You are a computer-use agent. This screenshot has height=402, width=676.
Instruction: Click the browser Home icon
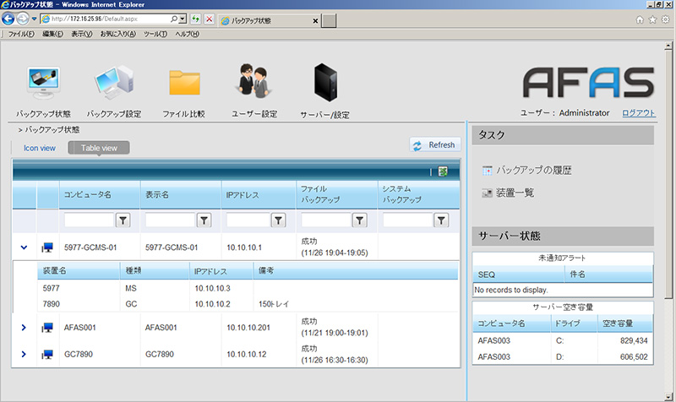tap(640, 19)
